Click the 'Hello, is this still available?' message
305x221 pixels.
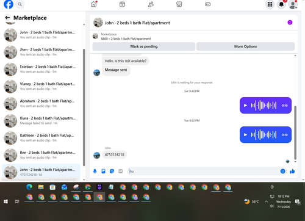[126, 61]
